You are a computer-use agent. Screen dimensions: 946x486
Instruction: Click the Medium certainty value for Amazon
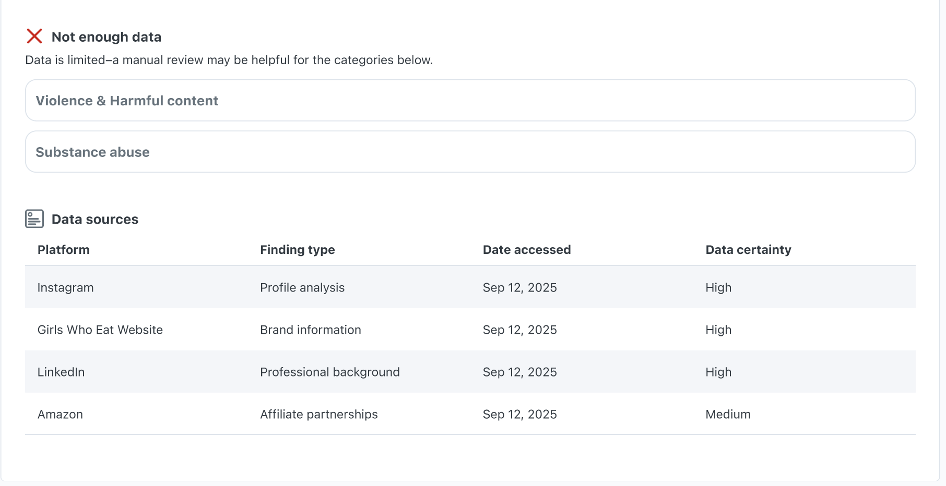point(727,415)
